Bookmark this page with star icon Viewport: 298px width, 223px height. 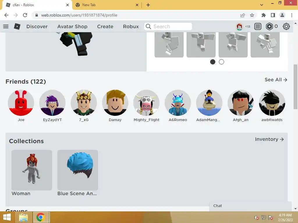[252, 15]
